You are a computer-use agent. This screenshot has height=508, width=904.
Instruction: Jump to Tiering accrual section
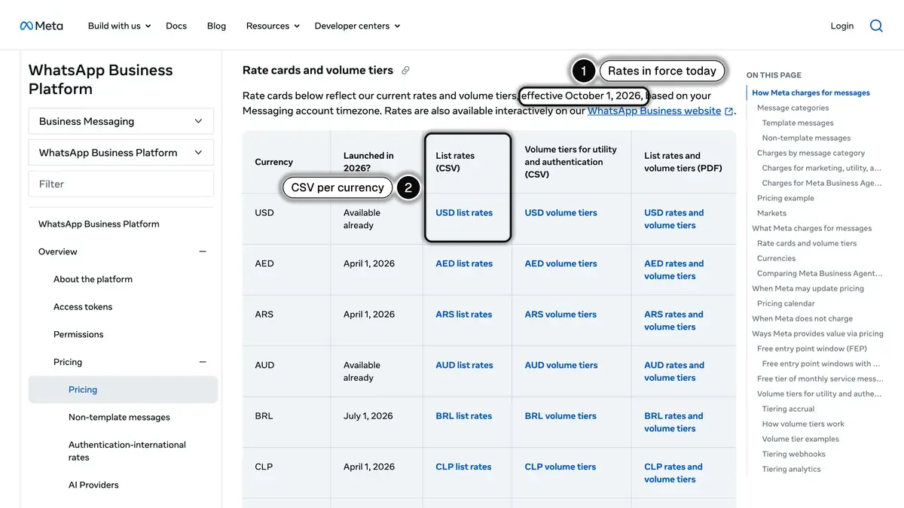click(x=788, y=409)
